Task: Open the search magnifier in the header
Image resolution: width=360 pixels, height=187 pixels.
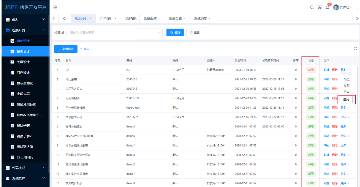Action: coord(312,7)
